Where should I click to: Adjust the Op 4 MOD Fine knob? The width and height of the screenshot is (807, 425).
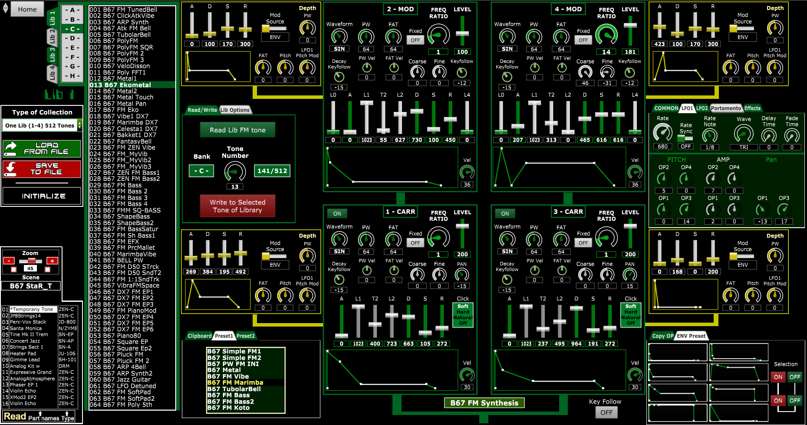tap(607, 72)
